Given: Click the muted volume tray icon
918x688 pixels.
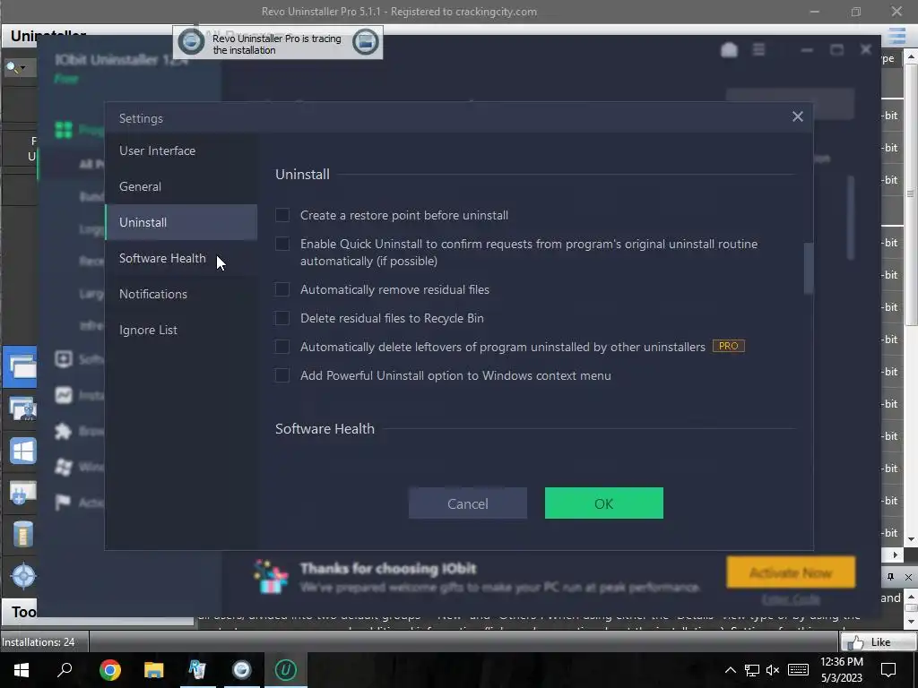Looking at the screenshot, I should tap(773, 670).
